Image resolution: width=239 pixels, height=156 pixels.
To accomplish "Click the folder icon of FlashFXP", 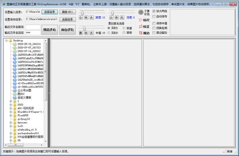I will [x=15, y=116].
